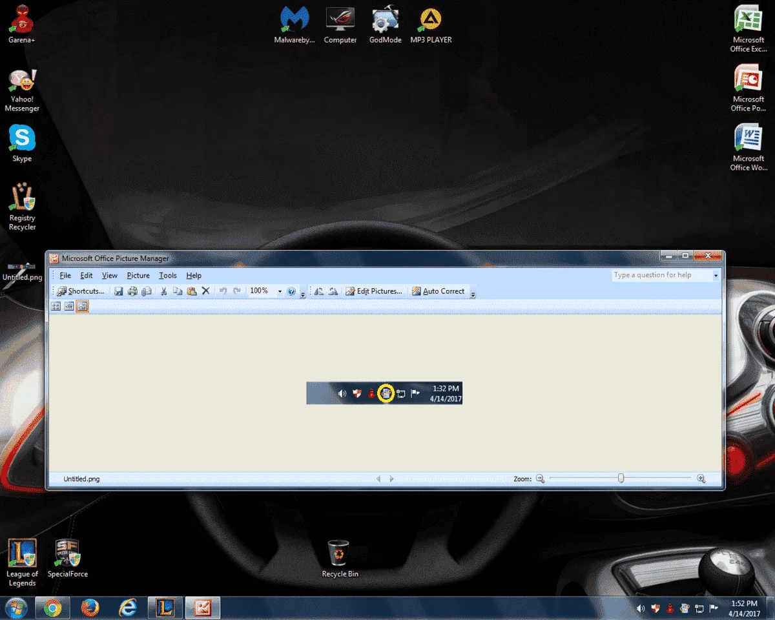775x620 pixels.
Task: Click 'Untitled.png' text in status bar
Action: click(x=81, y=479)
